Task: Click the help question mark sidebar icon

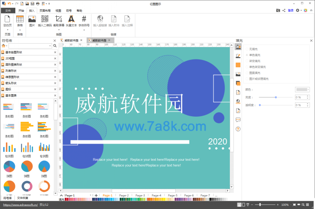Action: click(238, 129)
